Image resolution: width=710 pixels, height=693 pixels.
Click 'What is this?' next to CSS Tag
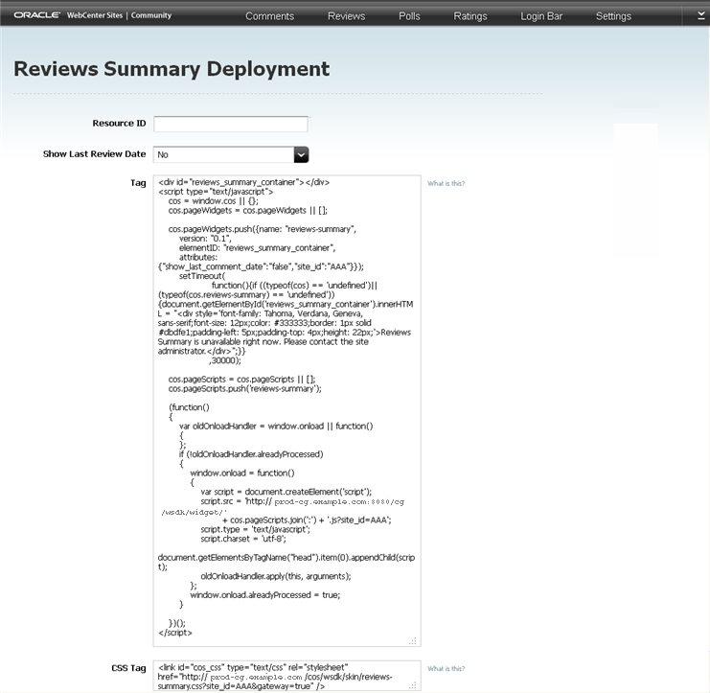coord(446,668)
